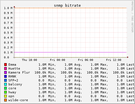Image resolution: width=135 pixels, height=104 pixels.
Task: Click the dark blue RHNK legend swatch
Action: [6, 76]
